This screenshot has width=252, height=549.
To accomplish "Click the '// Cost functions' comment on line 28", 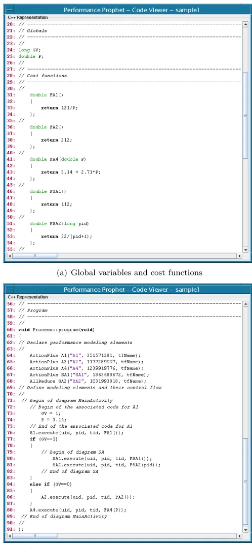I will [43, 76].
